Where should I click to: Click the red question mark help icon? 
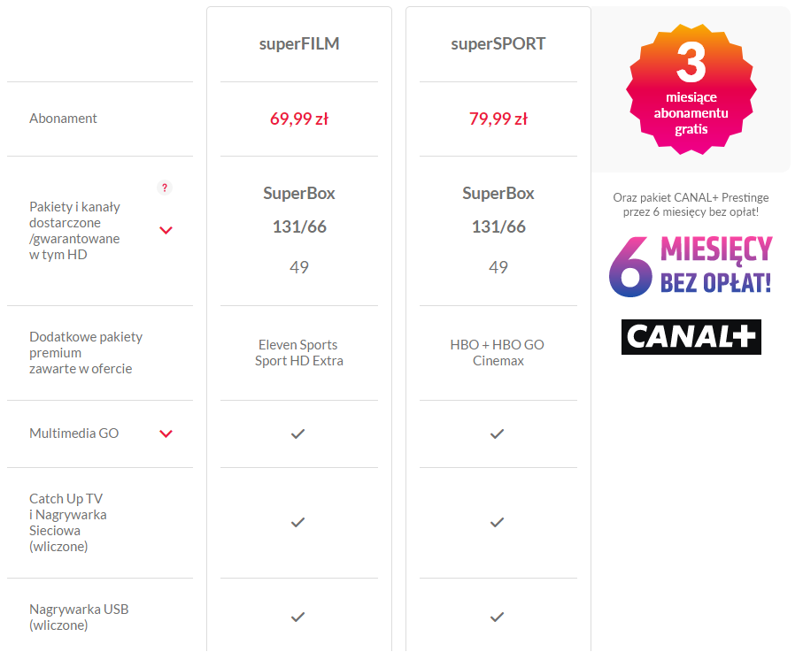[165, 188]
